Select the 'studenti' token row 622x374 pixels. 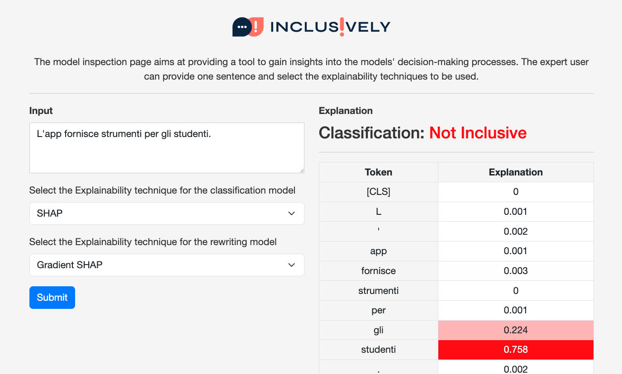(x=456, y=350)
